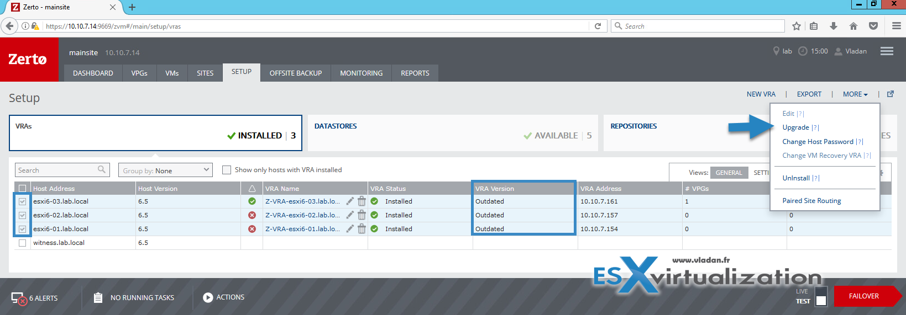The width and height of the screenshot is (906, 315).
Task: Select Change Host Password menu entry
Action: coord(818,142)
